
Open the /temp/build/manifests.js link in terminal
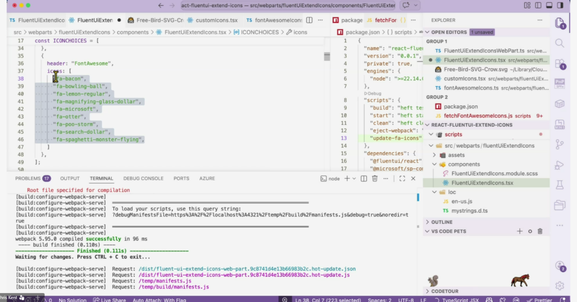pyautogui.click(x=174, y=287)
